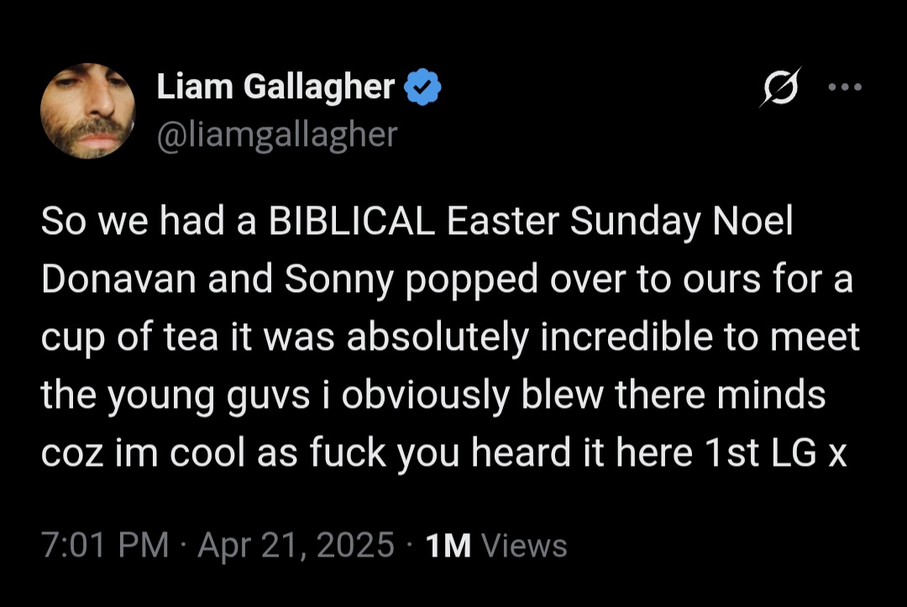Open the @liamgallagher handle link

277,134
